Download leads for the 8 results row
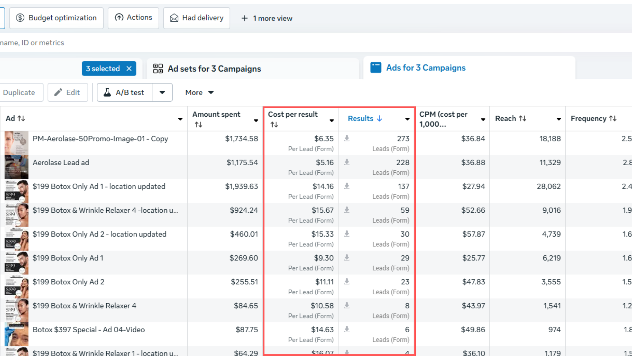The width and height of the screenshot is (632, 356). [x=347, y=306]
